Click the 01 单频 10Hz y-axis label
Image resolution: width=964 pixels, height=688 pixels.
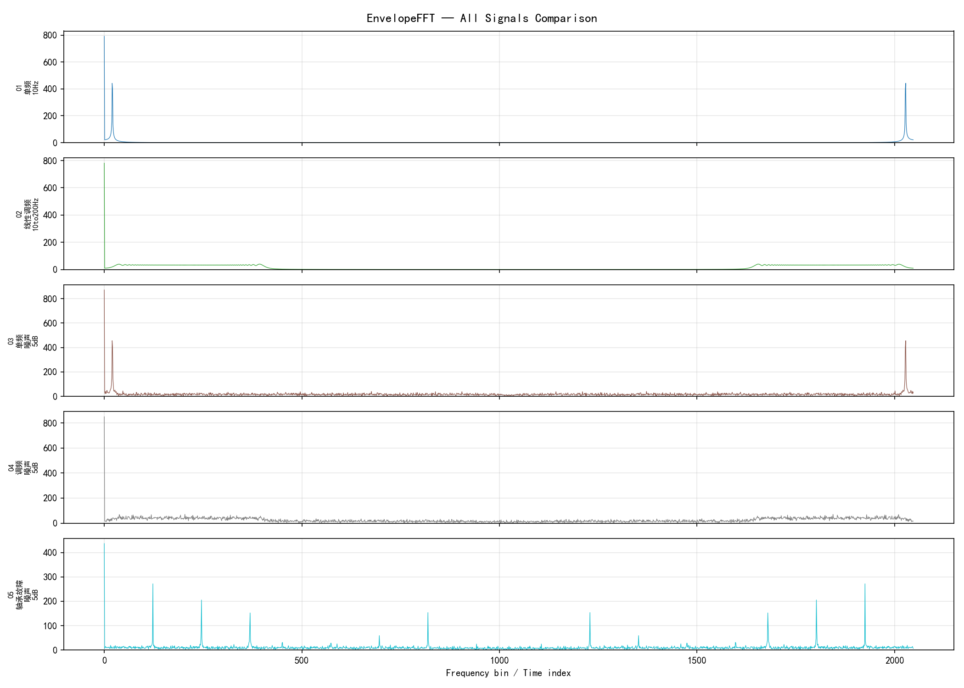coord(27,87)
